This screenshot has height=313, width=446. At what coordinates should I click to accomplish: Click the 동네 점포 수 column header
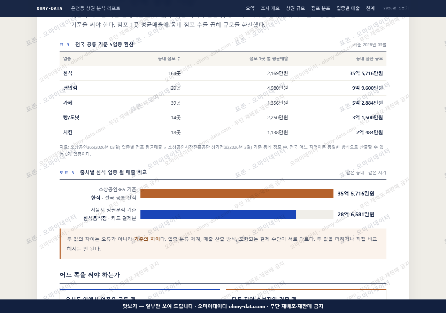point(169,58)
